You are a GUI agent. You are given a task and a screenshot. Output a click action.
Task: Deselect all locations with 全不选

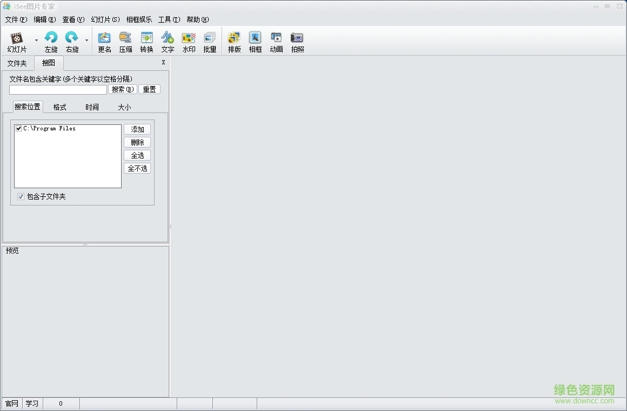(x=137, y=168)
